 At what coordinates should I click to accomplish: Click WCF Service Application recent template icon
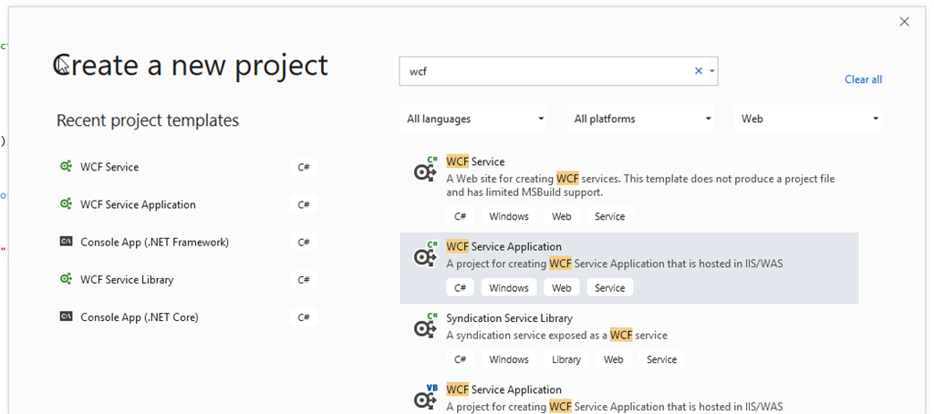coord(66,204)
